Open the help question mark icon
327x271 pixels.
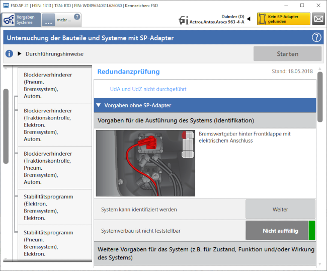(x=316, y=37)
